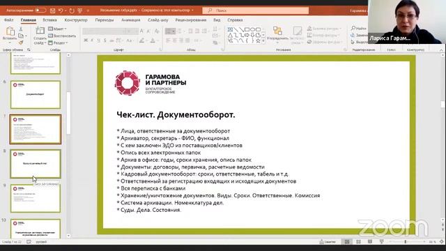Open the Конструктор ribbon tab
The height and width of the screenshot is (251, 446).
[76, 20]
